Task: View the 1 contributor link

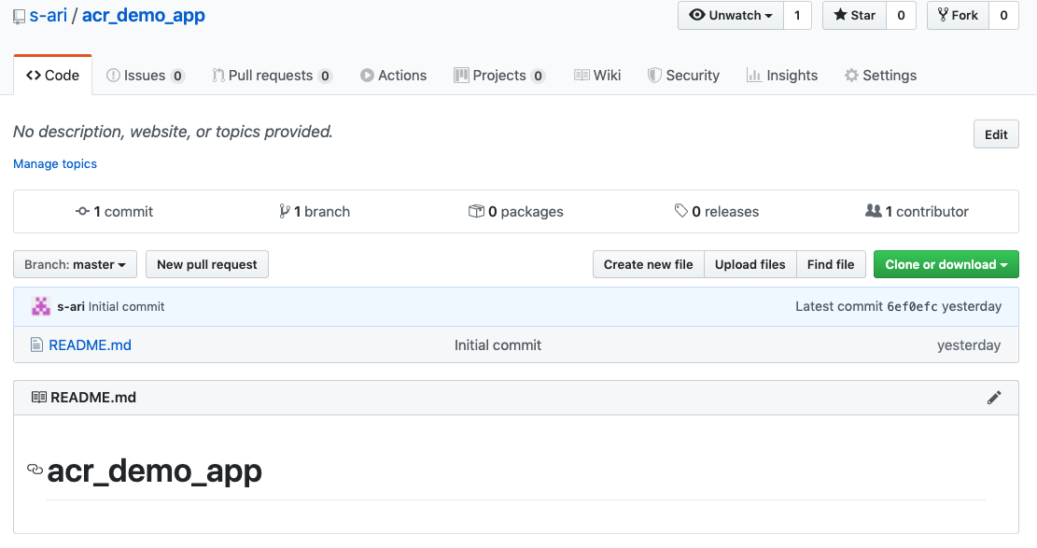Action: point(918,212)
